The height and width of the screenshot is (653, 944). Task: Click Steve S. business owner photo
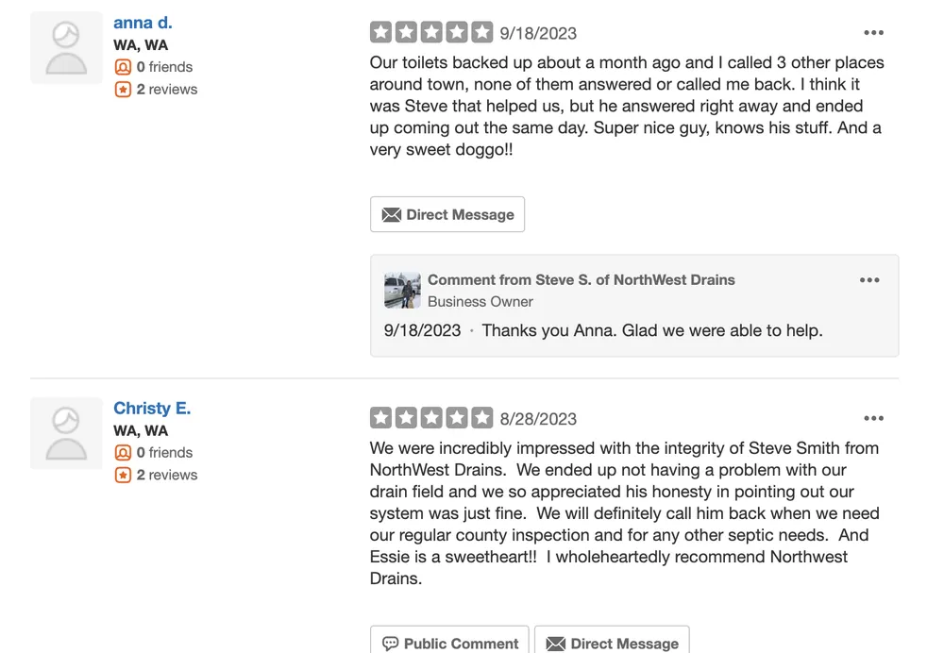(x=402, y=291)
